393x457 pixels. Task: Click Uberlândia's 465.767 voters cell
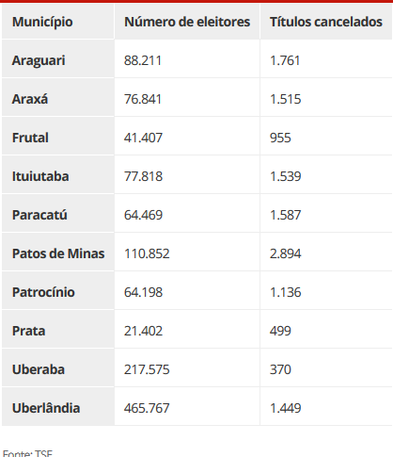[187, 408]
